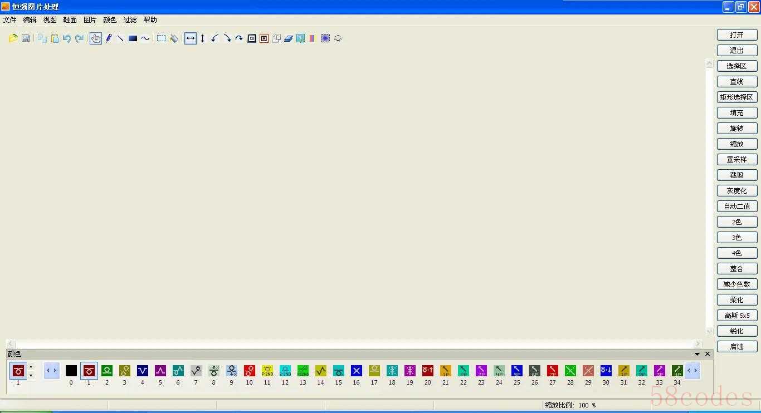Click the 高斯 5x5 button
The image size is (761, 413).
pyautogui.click(x=736, y=316)
